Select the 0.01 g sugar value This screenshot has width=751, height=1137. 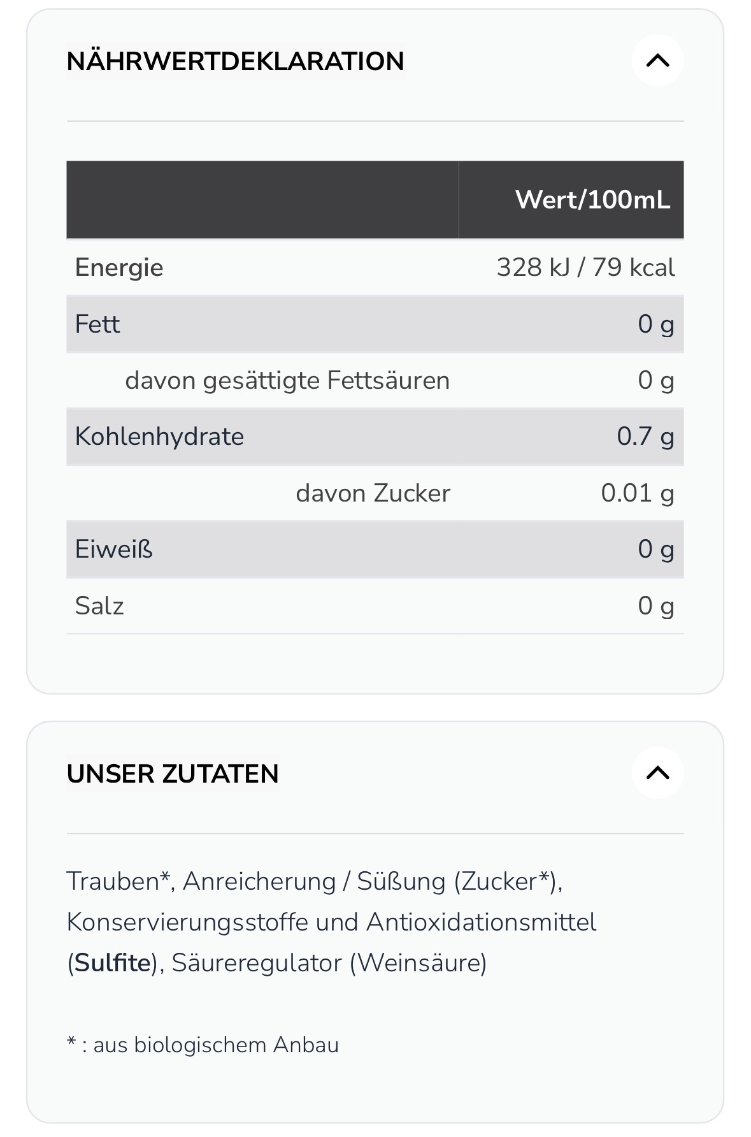638,493
